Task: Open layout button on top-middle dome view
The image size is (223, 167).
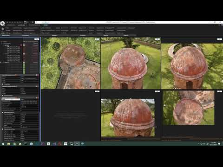Action: click(x=157, y=39)
